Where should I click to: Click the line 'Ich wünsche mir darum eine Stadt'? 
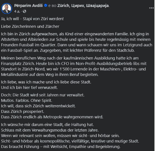pos(47,125)
